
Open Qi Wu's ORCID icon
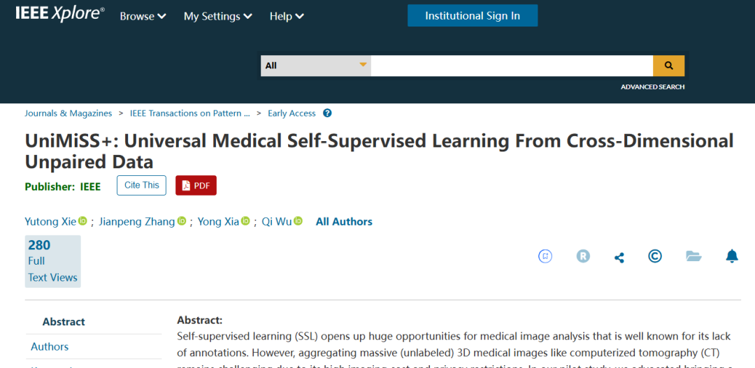click(298, 221)
